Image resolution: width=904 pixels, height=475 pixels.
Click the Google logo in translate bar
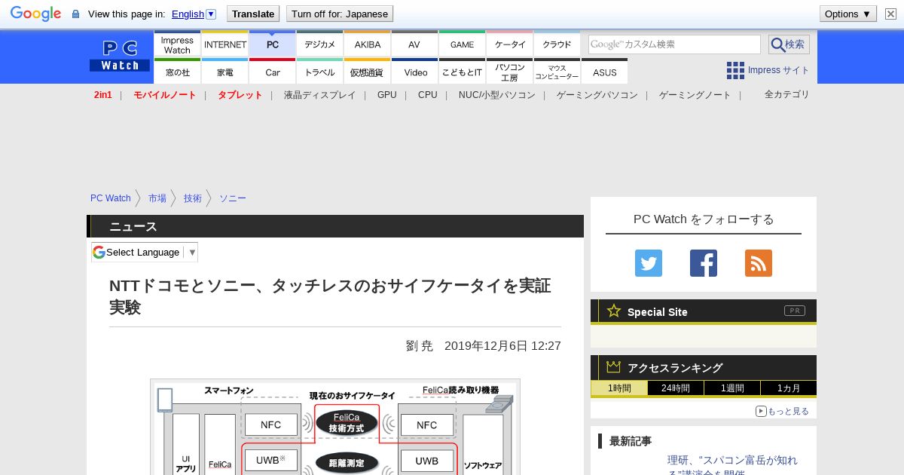click(35, 14)
